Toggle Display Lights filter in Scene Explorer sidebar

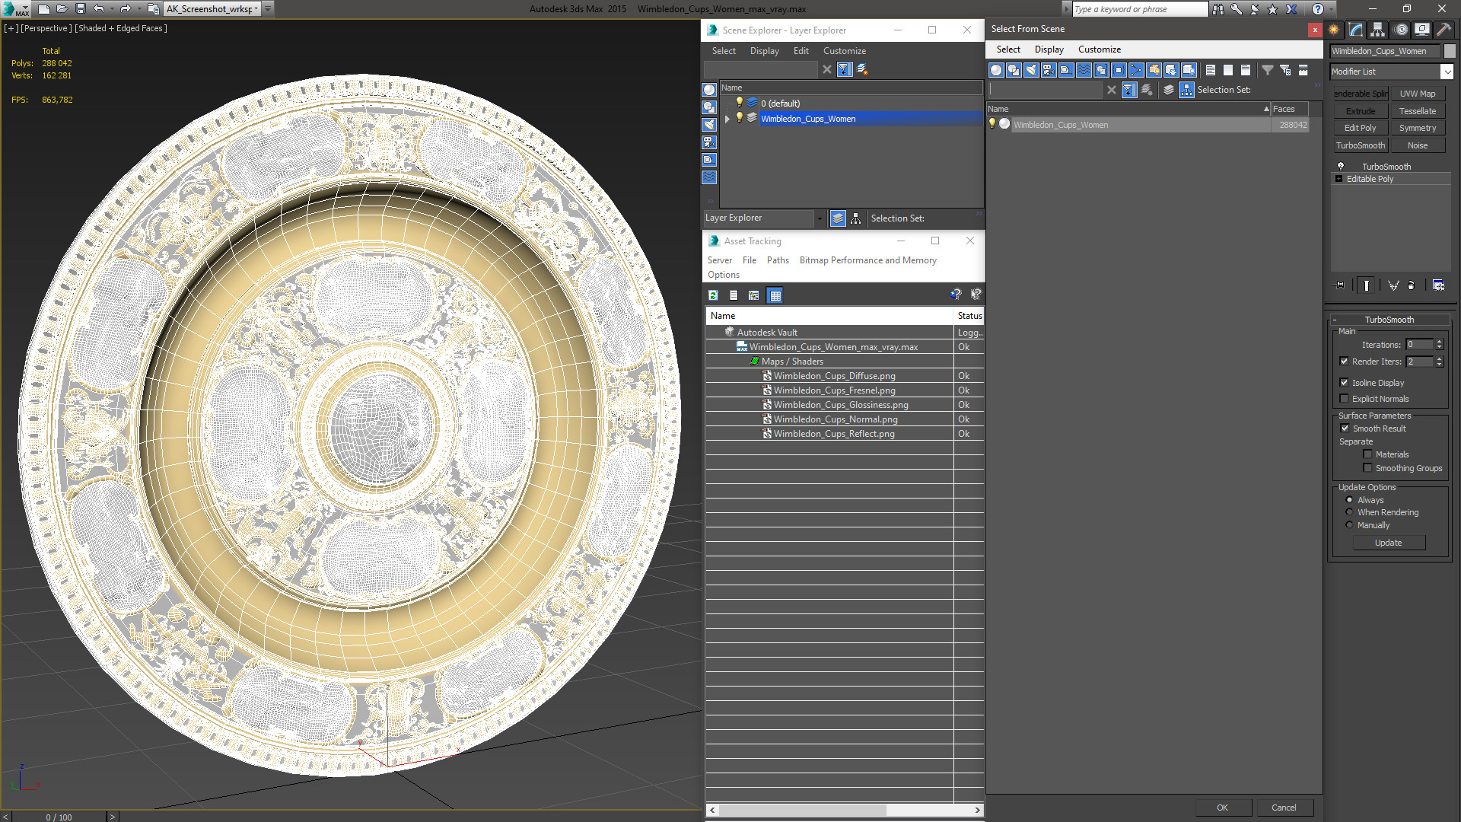tap(709, 125)
